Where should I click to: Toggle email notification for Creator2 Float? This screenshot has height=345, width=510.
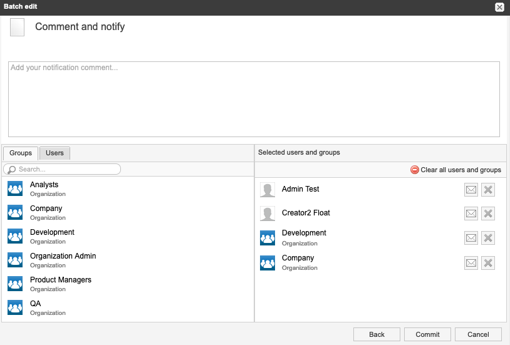tap(471, 214)
